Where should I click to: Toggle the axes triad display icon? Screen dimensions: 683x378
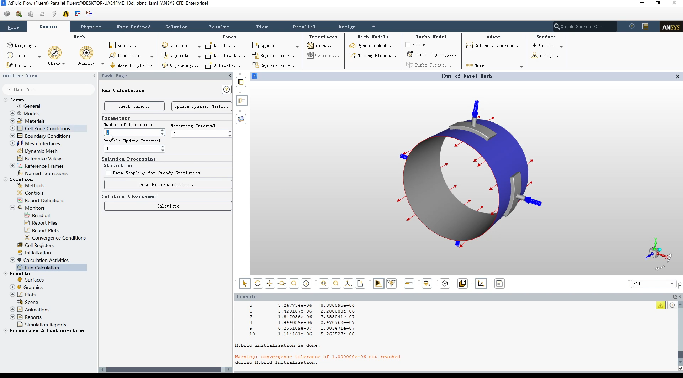pyautogui.click(x=481, y=284)
